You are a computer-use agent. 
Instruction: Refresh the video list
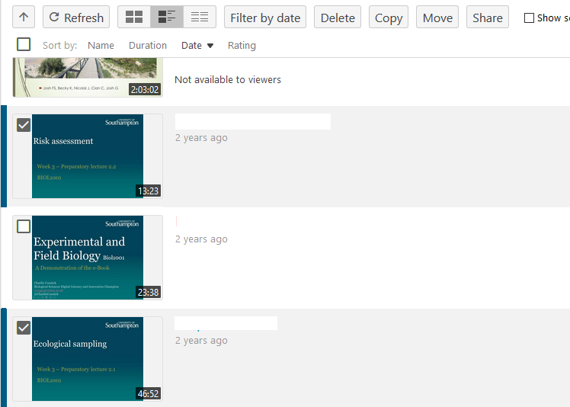[x=76, y=18]
